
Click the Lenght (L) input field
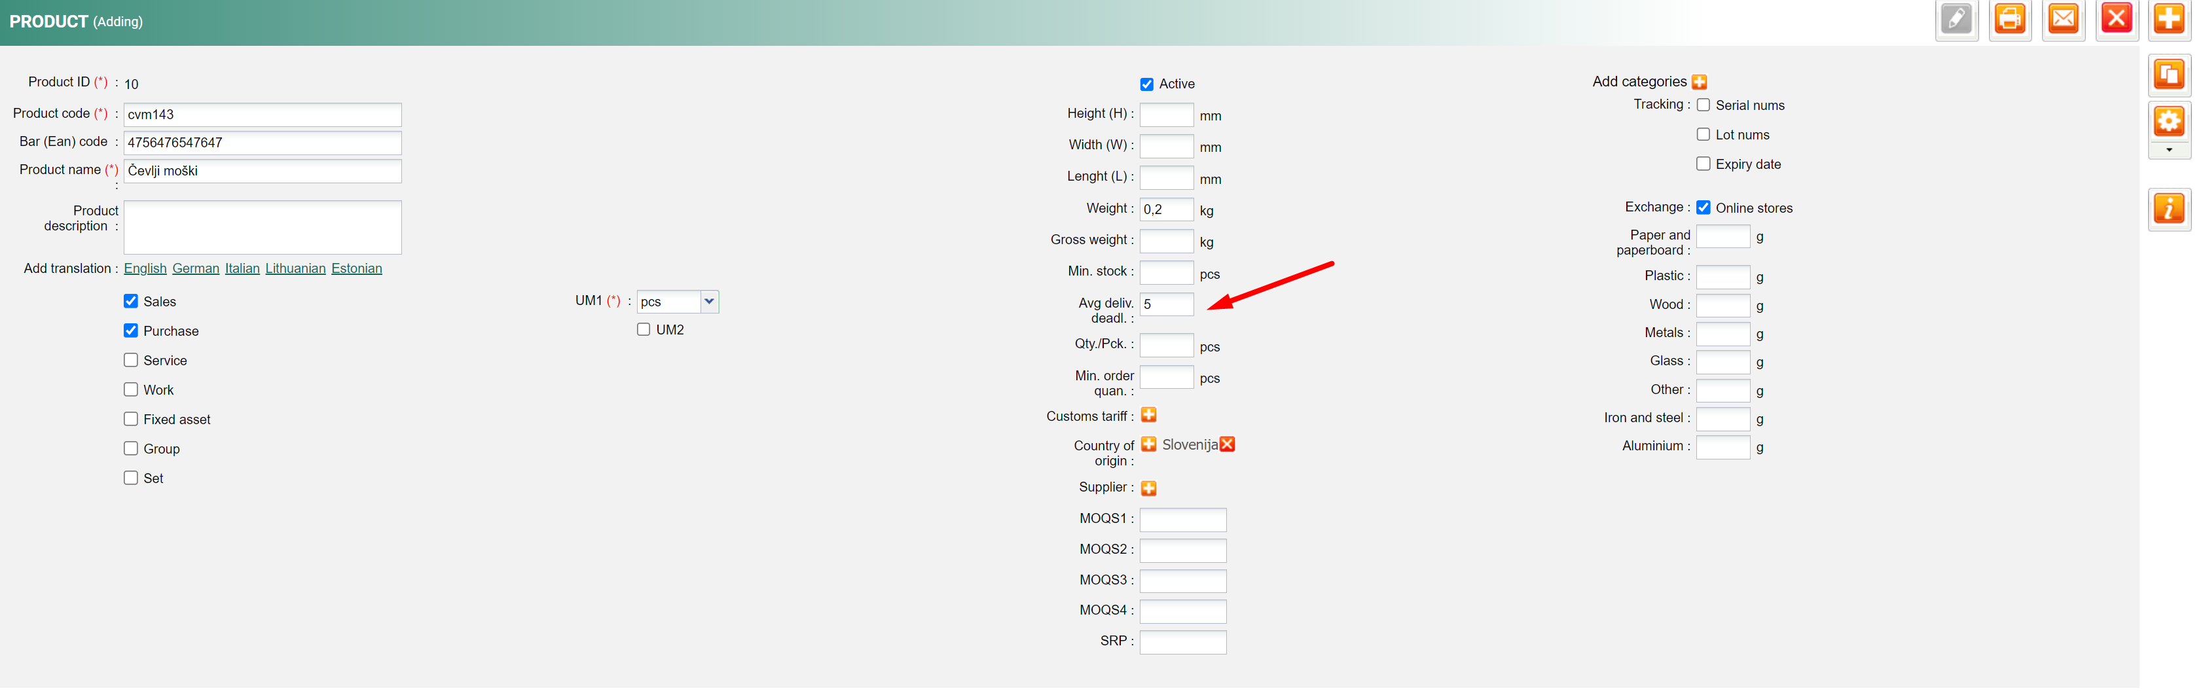tap(1167, 178)
